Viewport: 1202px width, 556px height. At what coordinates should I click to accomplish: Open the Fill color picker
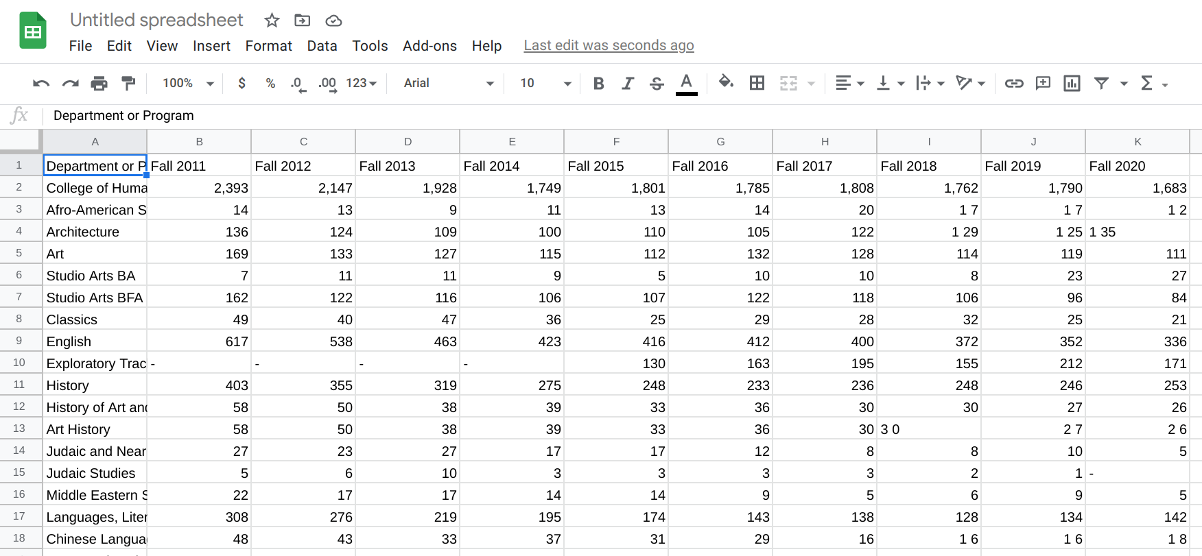pyautogui.click(x=725, y=84)
